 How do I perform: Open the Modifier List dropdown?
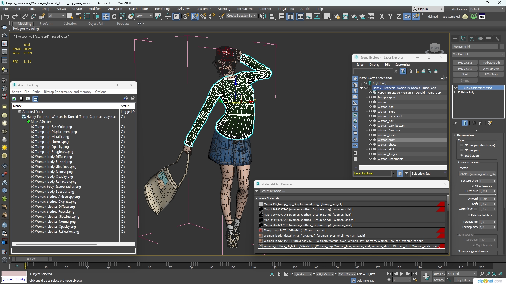pos(478,54)
